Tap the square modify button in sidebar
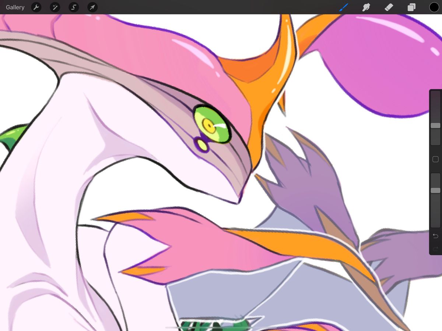Viewport: 442px width, 331px height. point(435,159)
